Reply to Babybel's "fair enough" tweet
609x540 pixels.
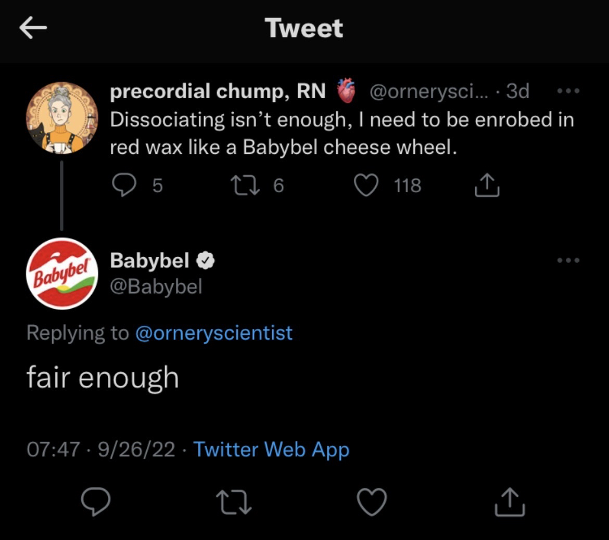(96, 502)
